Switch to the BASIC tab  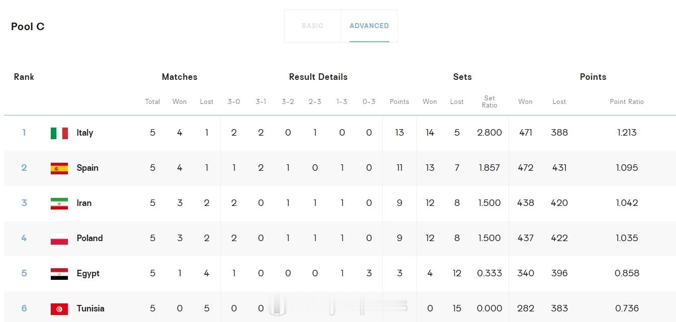tap(312, 26)
